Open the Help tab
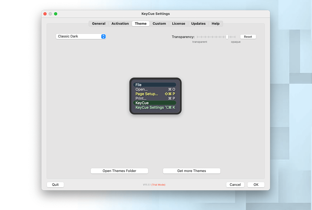Viewport: 312px width, 210px height. pos(215,23)
